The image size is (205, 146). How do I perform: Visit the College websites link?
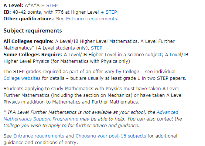tap(22, 78)
